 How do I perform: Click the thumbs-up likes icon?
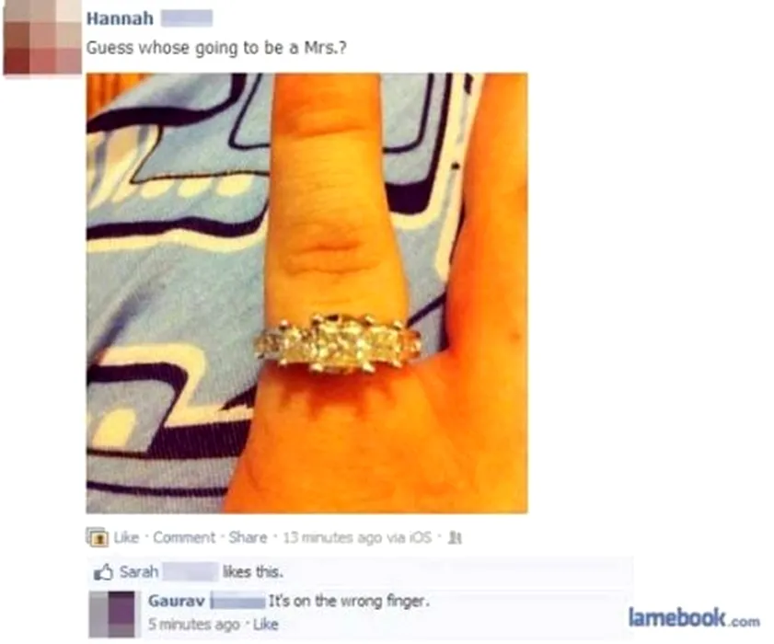click(103, 572)
